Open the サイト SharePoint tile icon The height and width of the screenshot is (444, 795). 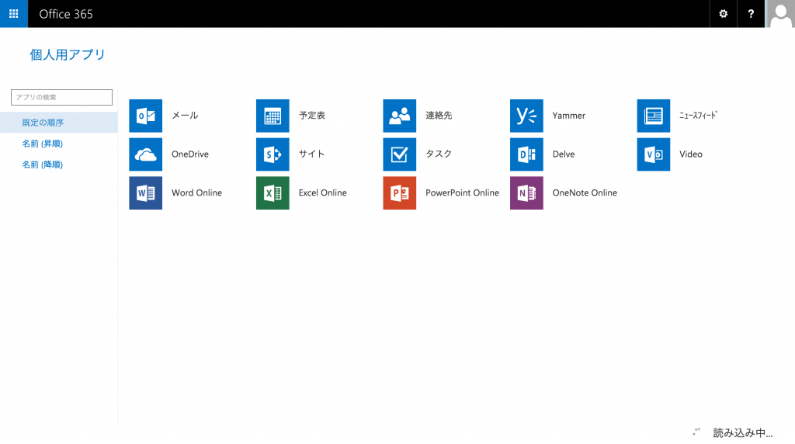tap(273, 154)
